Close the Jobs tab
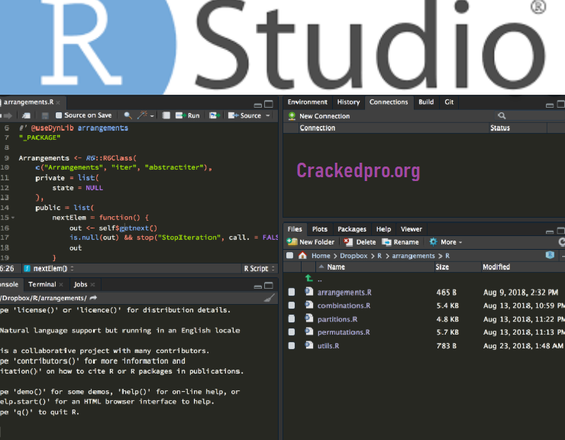This screenshot has height=440, width=565. (92, 285)
